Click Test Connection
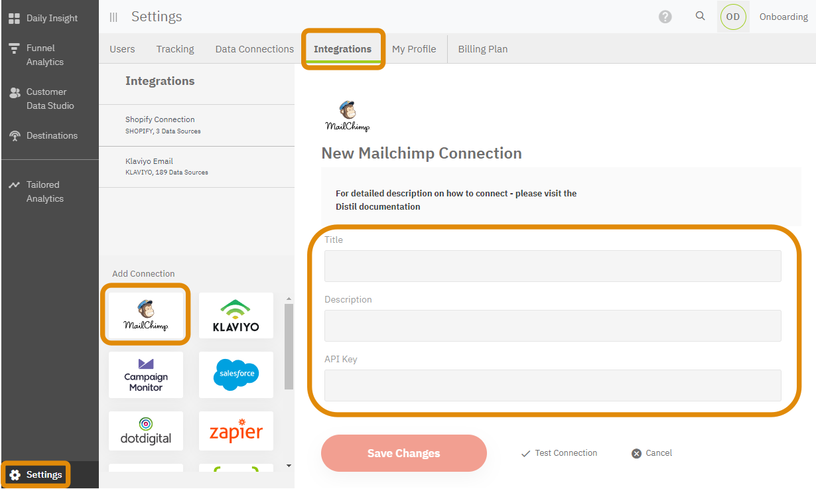Viewport: 816px width, 489px height. [559, 453]
